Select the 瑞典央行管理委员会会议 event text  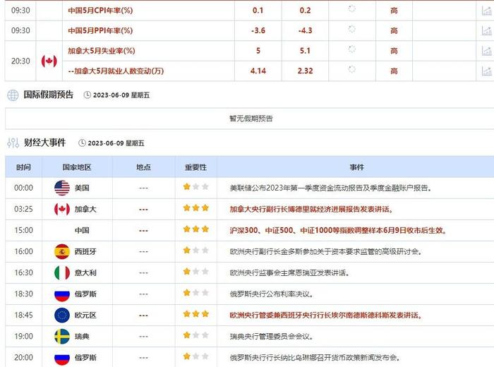point(272,337)
